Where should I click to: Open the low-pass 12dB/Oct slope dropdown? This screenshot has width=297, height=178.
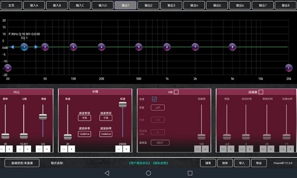106,134
